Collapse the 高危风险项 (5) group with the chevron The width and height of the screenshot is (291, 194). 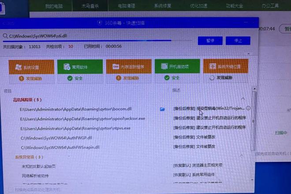[x=243, y=99]
